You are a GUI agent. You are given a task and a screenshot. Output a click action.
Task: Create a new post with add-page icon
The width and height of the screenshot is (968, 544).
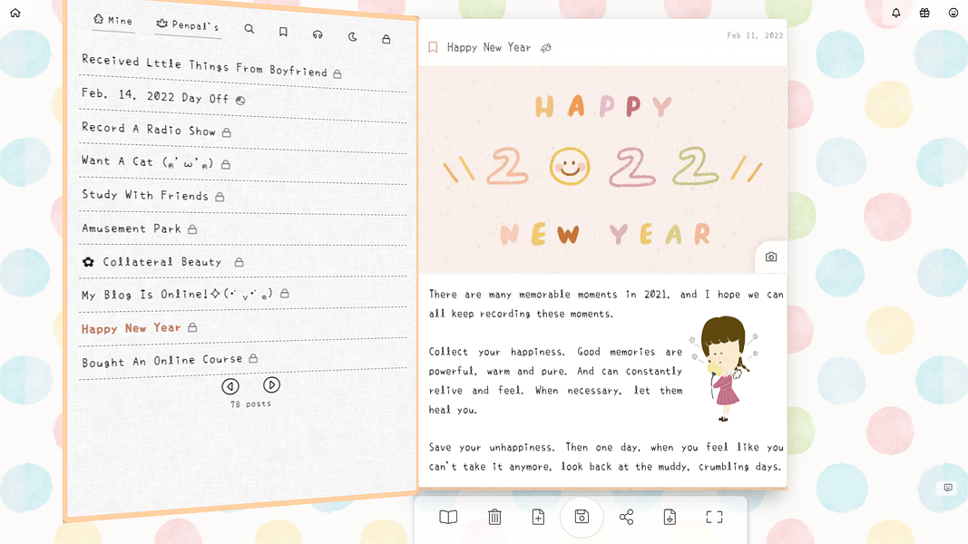[x=538, y=517]
